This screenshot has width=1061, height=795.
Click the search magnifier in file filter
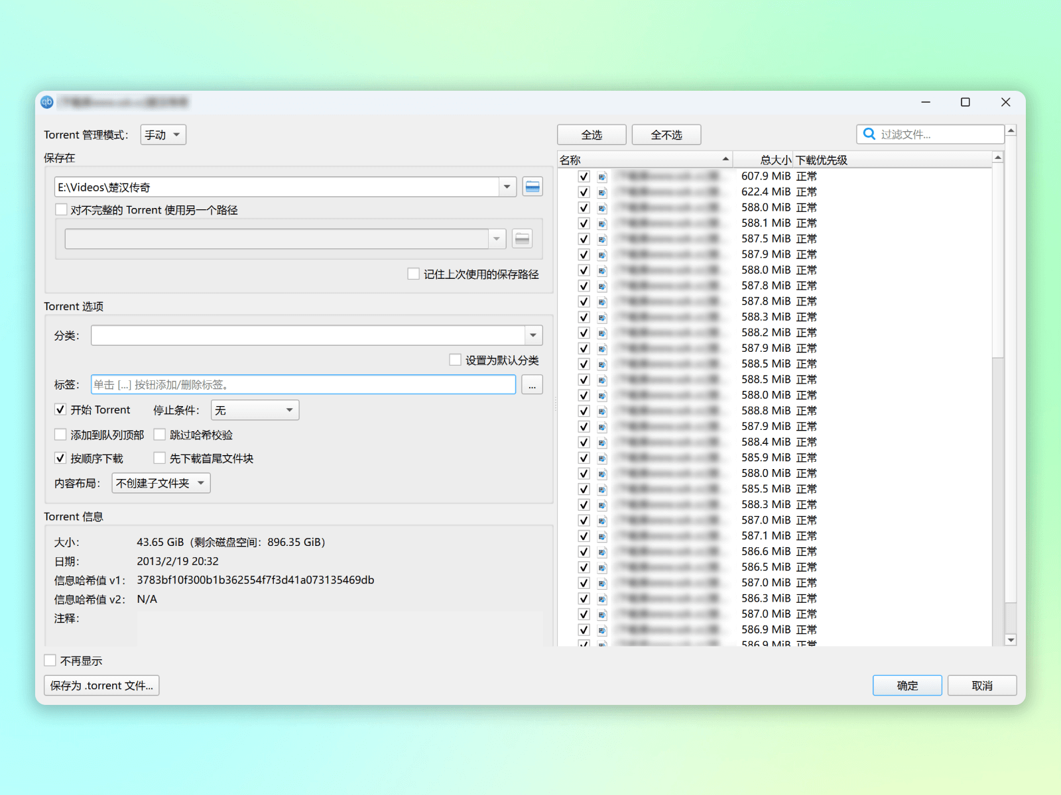pos(869,134)
